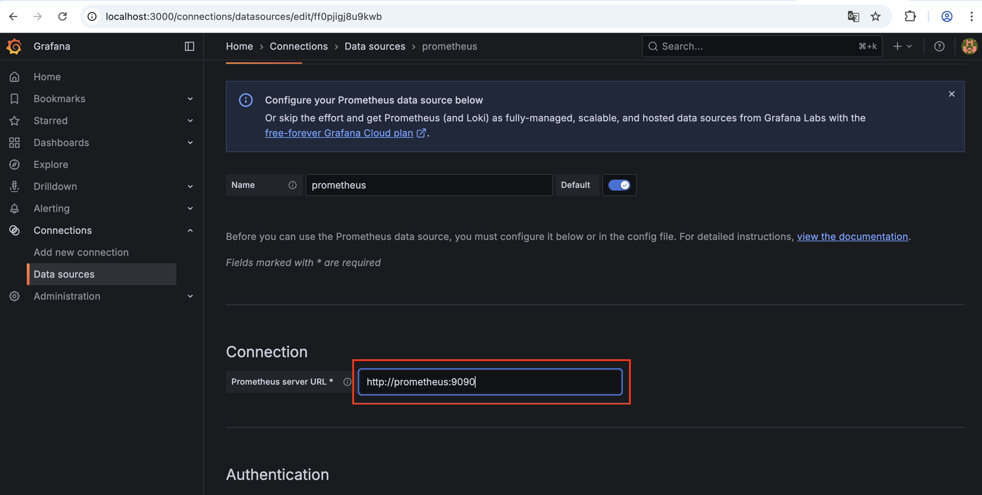
Task: Open Chrome three-dot menu
Action: (971, 16)
